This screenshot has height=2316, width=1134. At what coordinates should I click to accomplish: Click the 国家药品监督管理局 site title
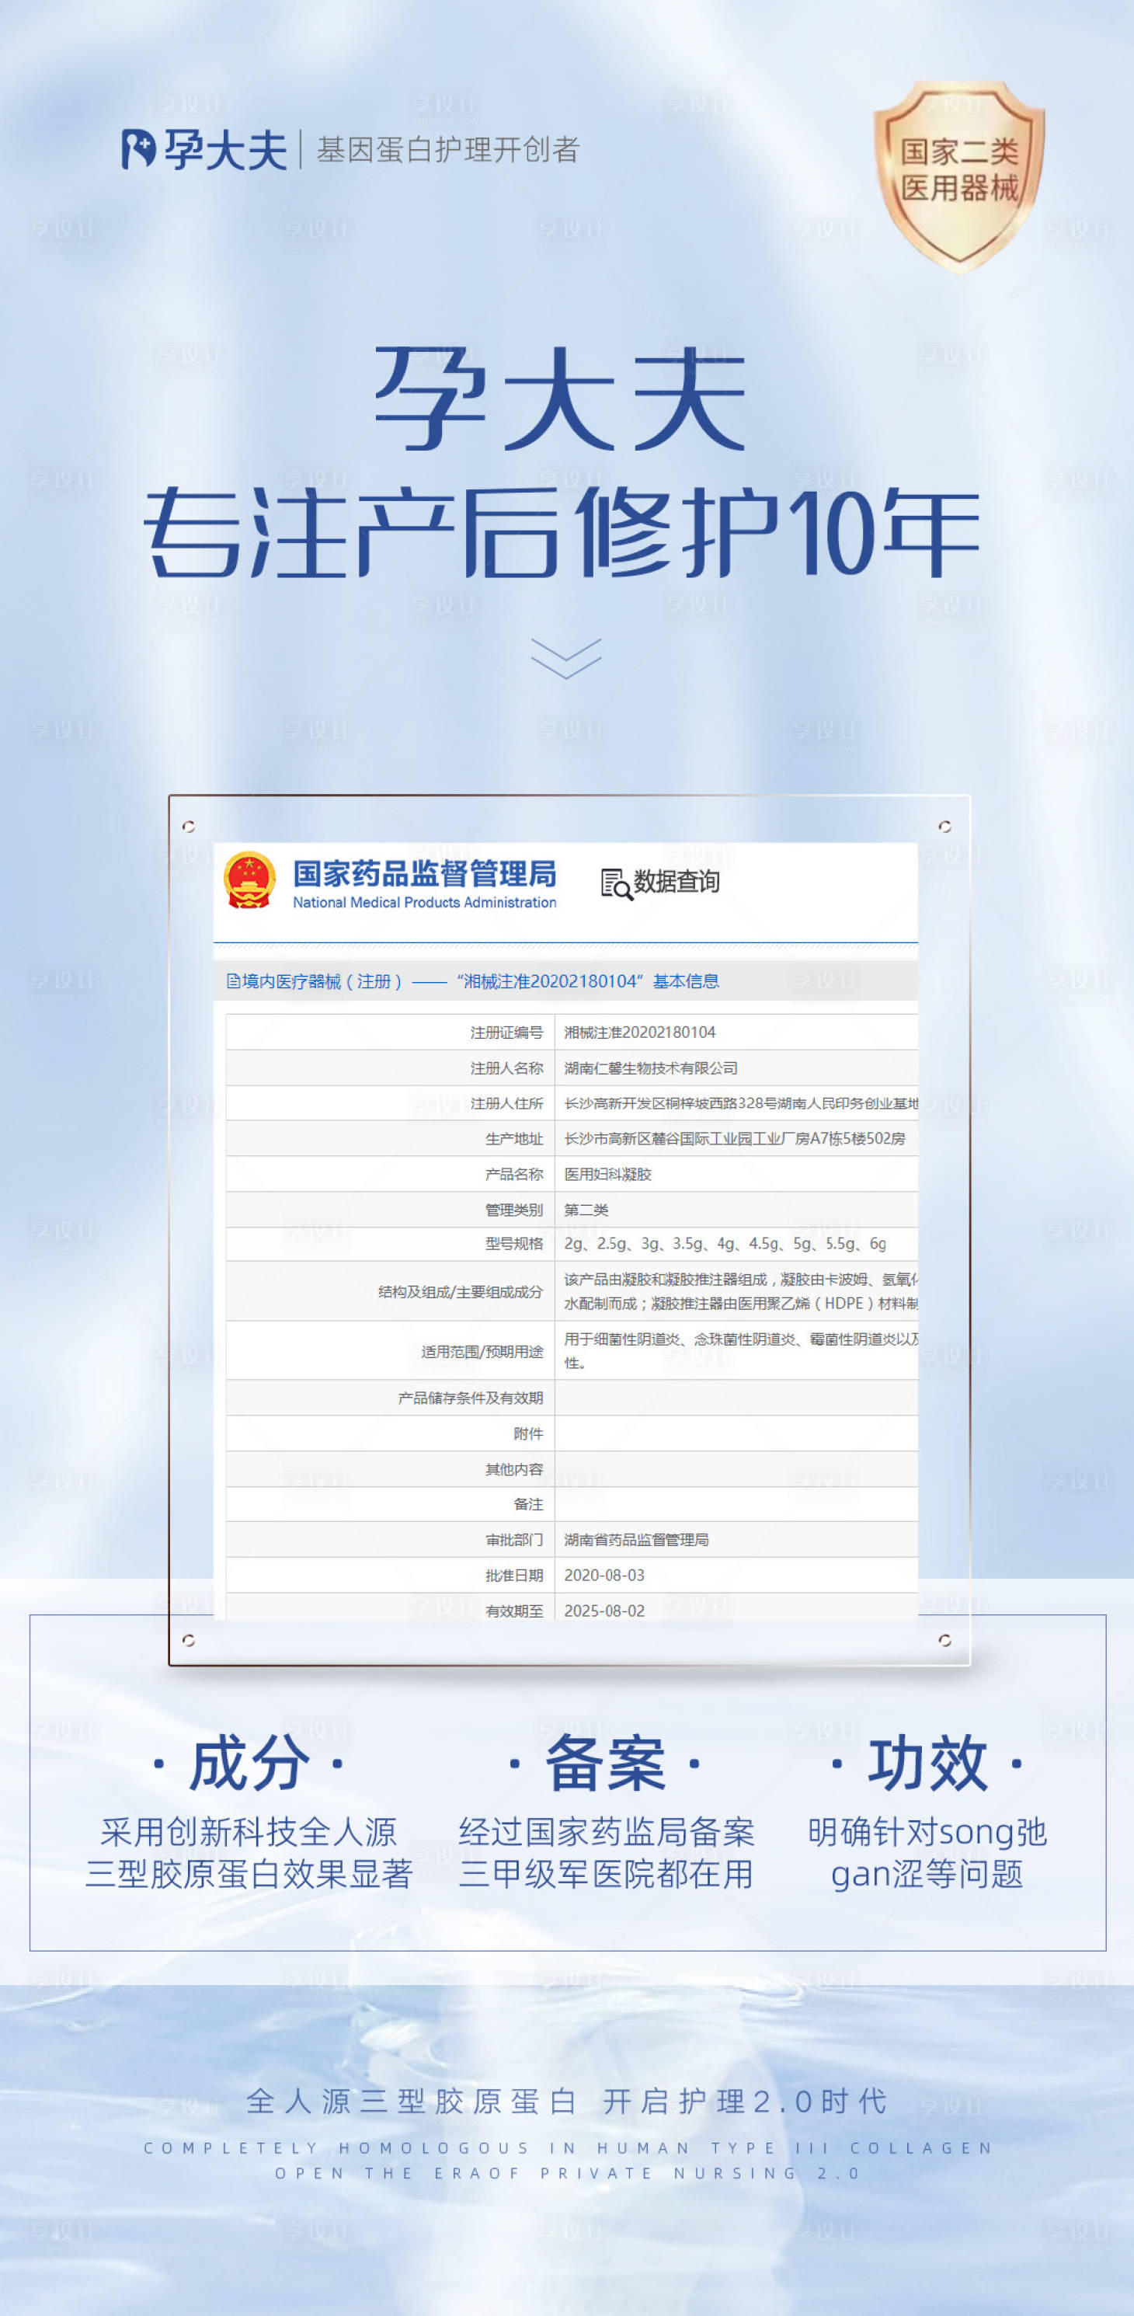tap(424, 873)
